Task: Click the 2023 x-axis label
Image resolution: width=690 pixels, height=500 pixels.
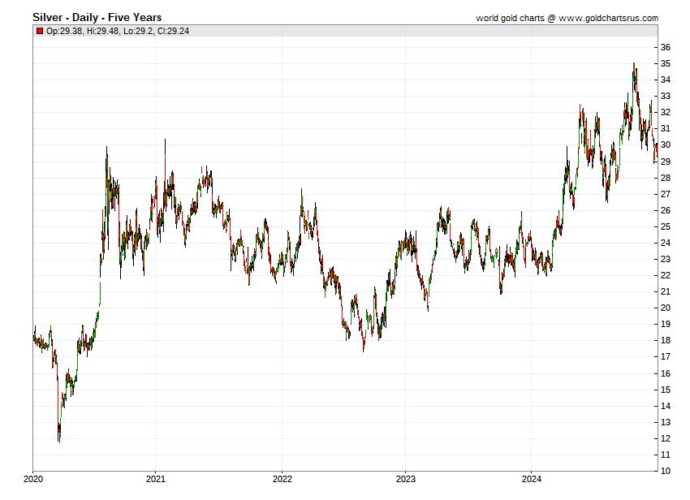Action: pos(405,479)
